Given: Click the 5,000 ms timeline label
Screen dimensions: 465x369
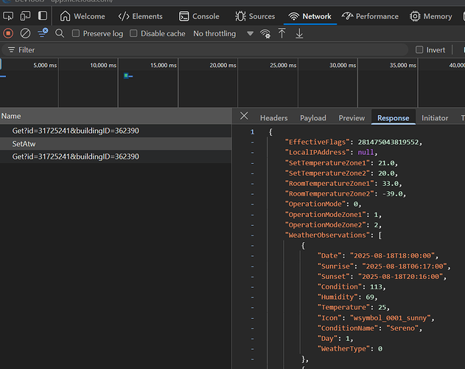Looking at the screenshot, I should [x=45, y=65].
